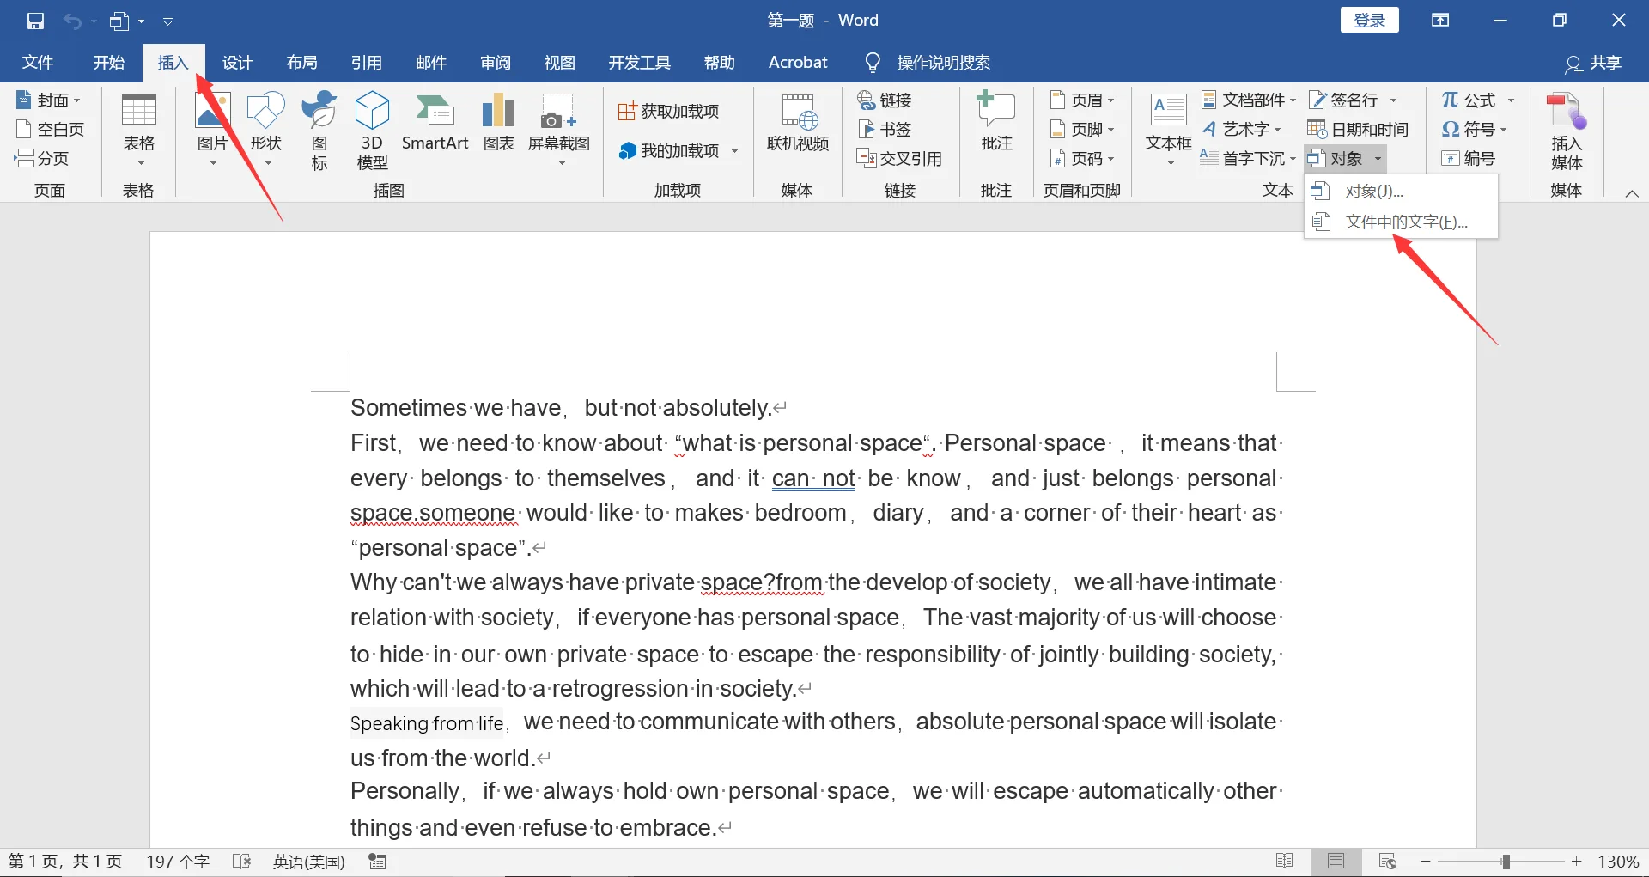
Task: Click the 197 个字 word count
Action: coord(178,862)
